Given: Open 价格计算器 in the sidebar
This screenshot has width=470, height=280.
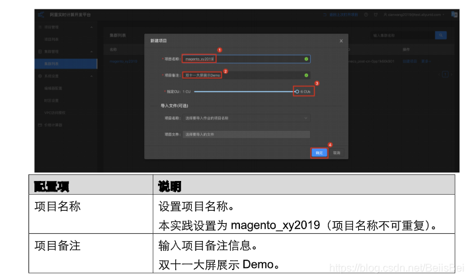Looking at the screenshot, I should pyautogui.click(x=53, y=125).
